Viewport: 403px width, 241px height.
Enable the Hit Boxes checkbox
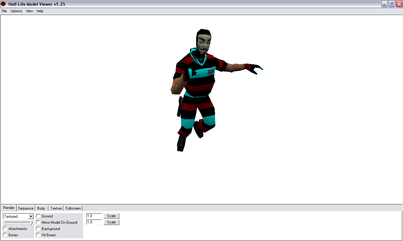(x=38, y=235)
